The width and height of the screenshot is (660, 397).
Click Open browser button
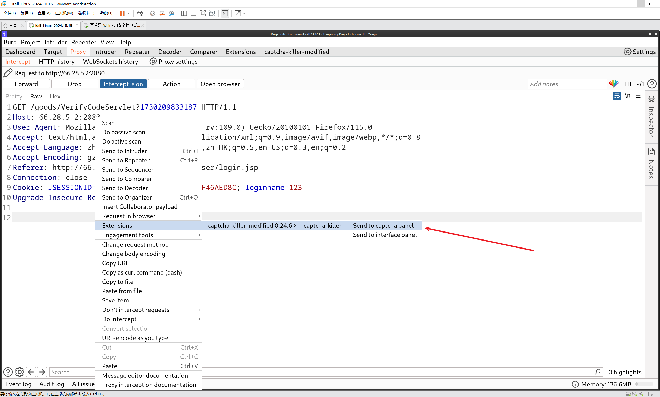220,84
